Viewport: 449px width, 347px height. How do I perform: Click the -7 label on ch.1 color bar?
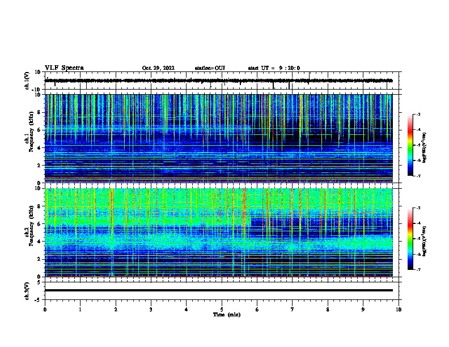[x=418, y=176]
